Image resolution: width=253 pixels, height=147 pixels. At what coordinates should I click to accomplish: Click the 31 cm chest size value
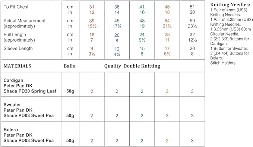pos(92,7)
